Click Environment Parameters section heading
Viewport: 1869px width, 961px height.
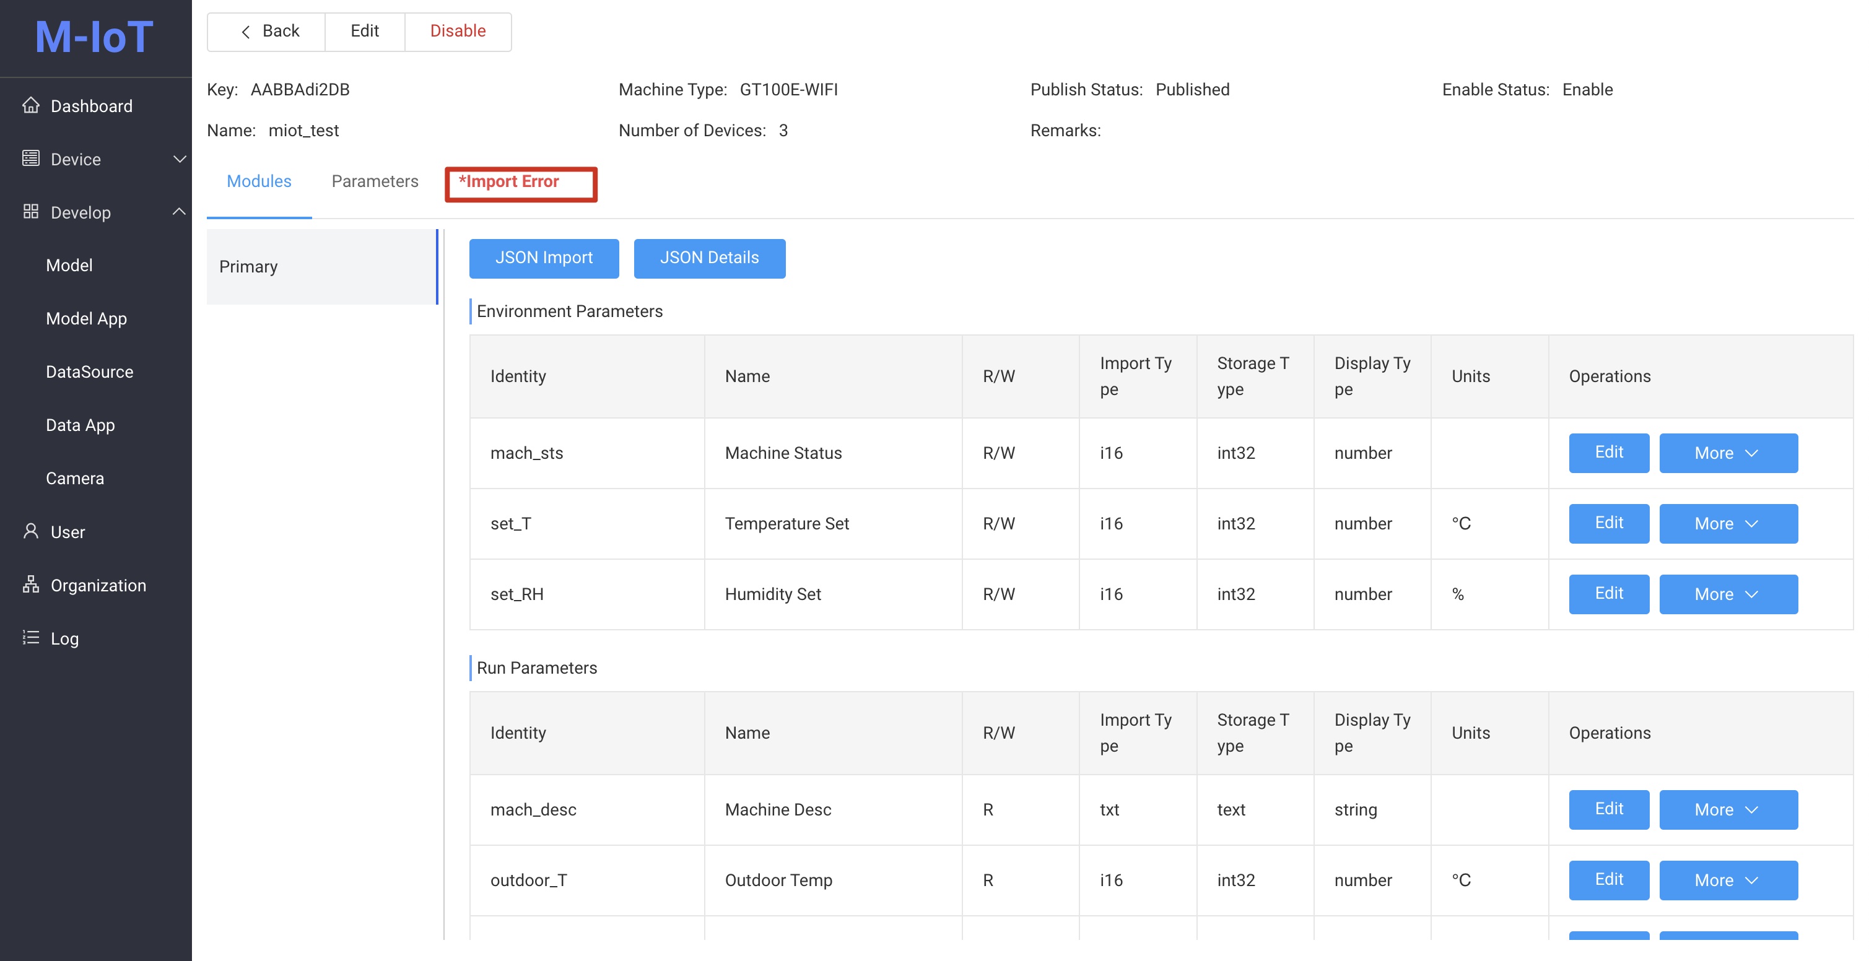[570, 311]
